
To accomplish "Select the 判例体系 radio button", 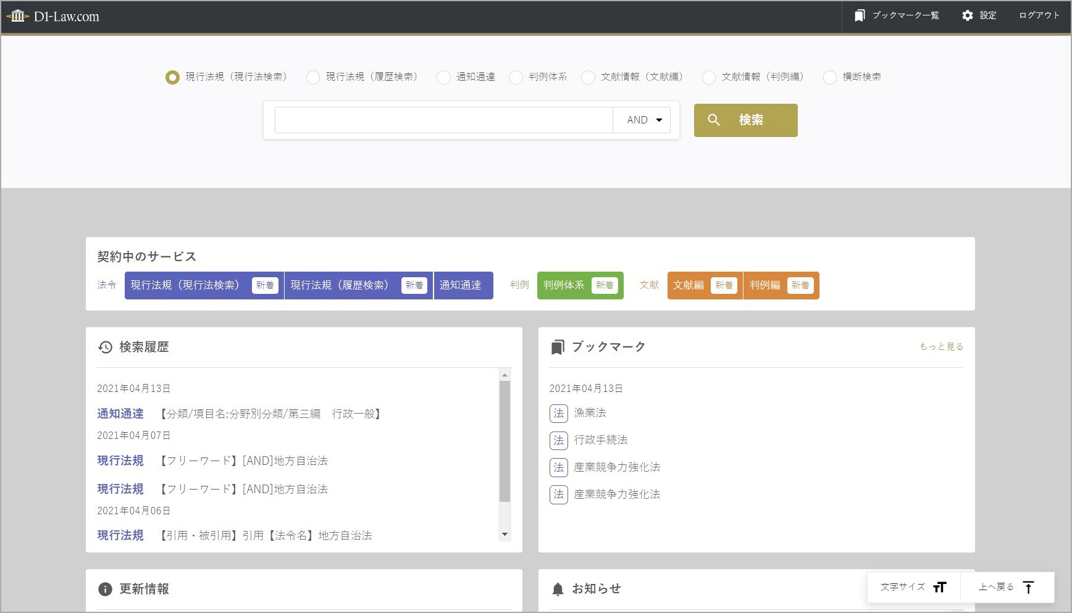I will point(516,77).
